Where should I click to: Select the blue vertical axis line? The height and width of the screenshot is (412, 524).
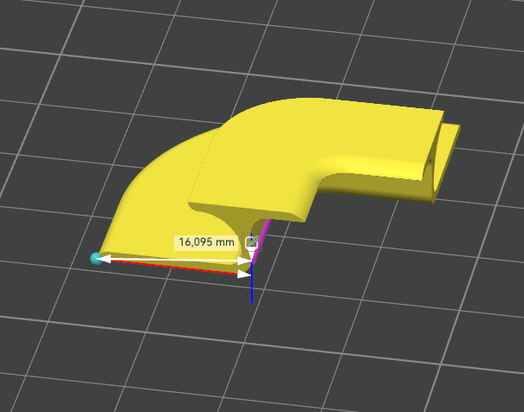[x=251, y=291]
